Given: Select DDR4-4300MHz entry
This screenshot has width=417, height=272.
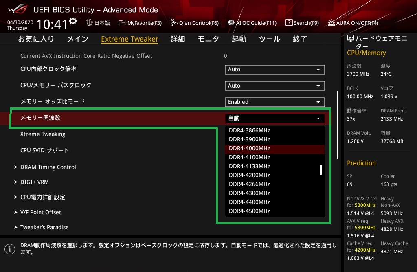Looking at the screenshot, I should [275, 193].
